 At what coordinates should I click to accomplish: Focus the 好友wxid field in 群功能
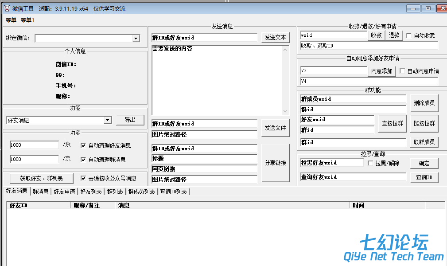coord(337,119)
